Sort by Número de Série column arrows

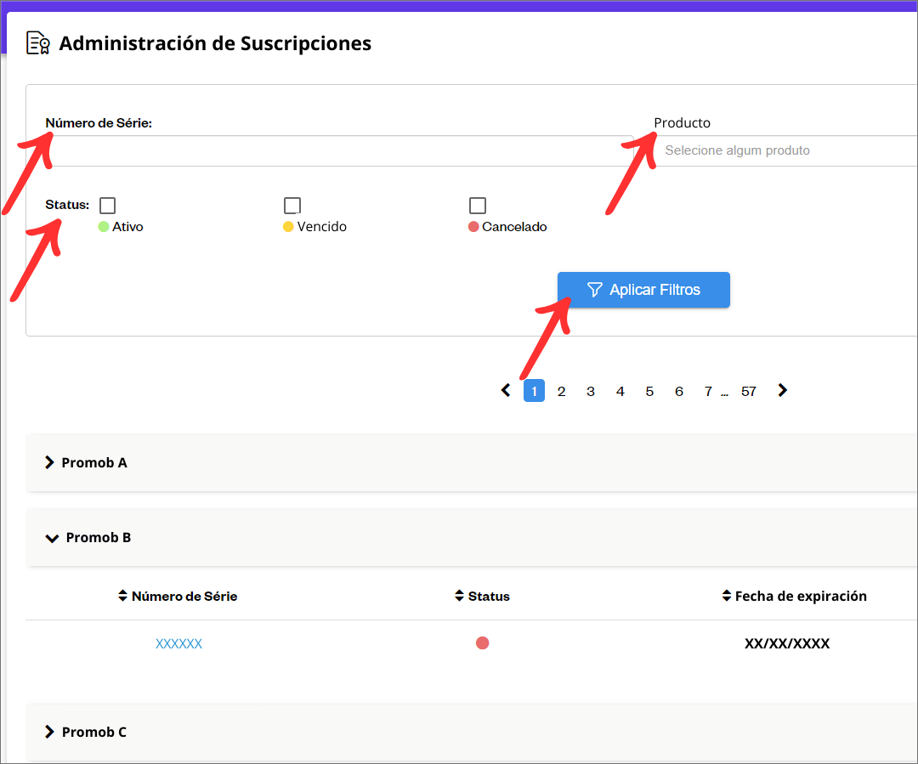click(x=122, y=596)
